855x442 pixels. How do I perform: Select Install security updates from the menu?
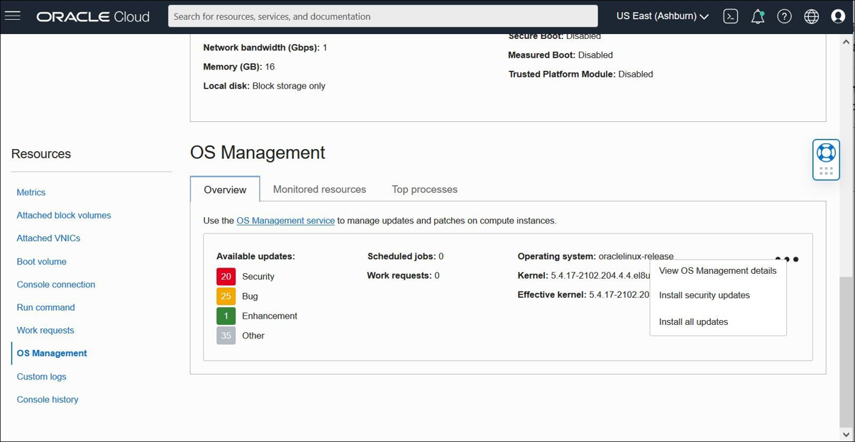(x=703, y=295)
